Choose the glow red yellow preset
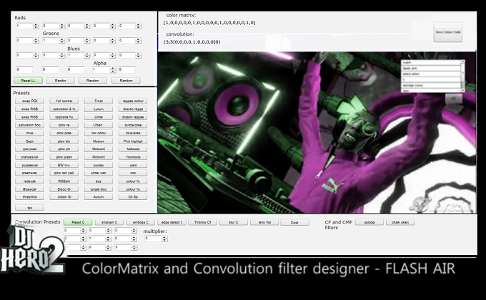This screenshot has width=486, height=300. 64,173
